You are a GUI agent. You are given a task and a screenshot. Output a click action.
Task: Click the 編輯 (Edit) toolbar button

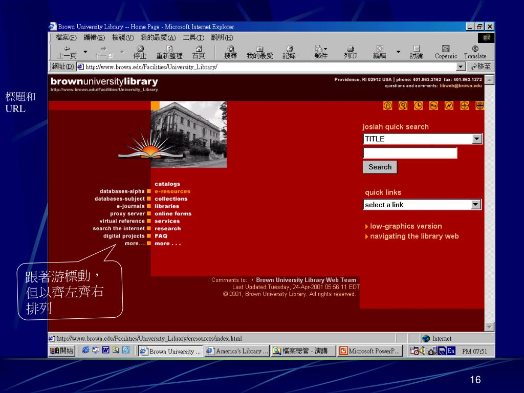pos(380,53)
